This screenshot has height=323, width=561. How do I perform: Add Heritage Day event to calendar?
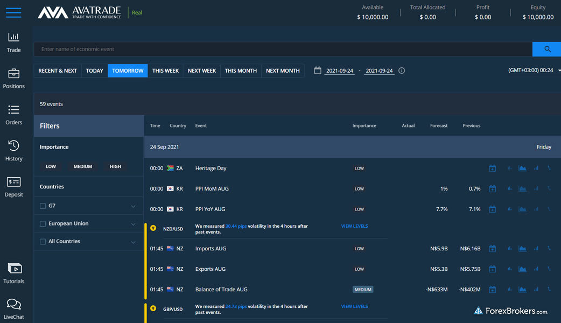click(492, 168)
